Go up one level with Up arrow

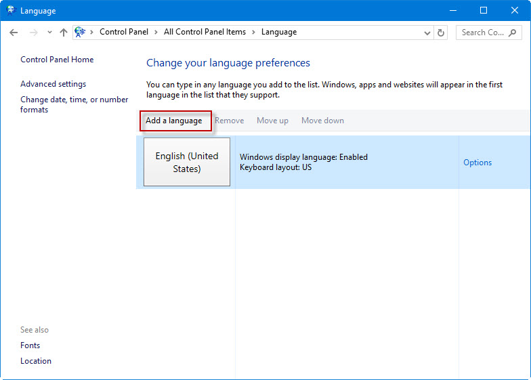64,33
